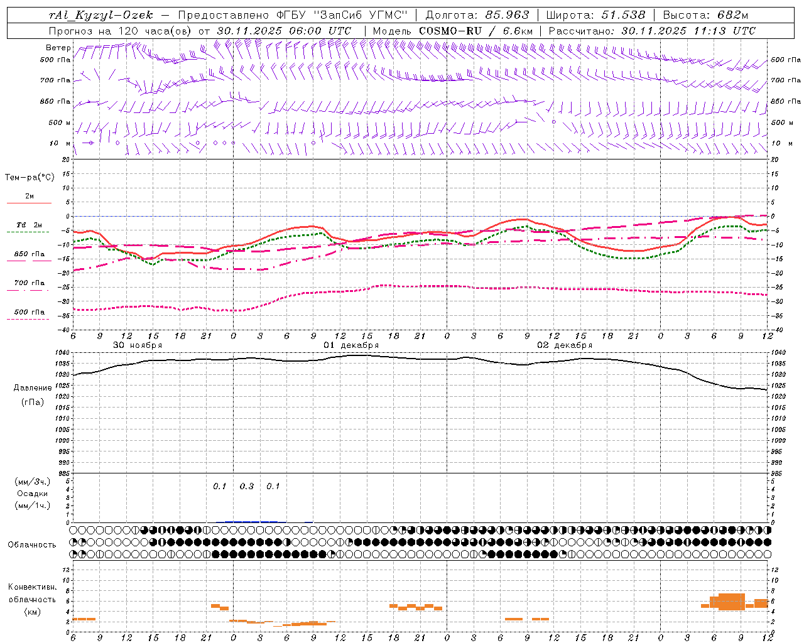Click the 02 декабря date label

565,345
